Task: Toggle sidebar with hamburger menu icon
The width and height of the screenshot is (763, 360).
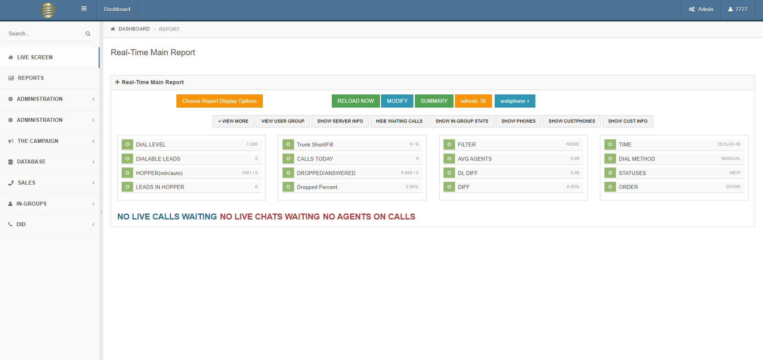Action: (84, 9)
